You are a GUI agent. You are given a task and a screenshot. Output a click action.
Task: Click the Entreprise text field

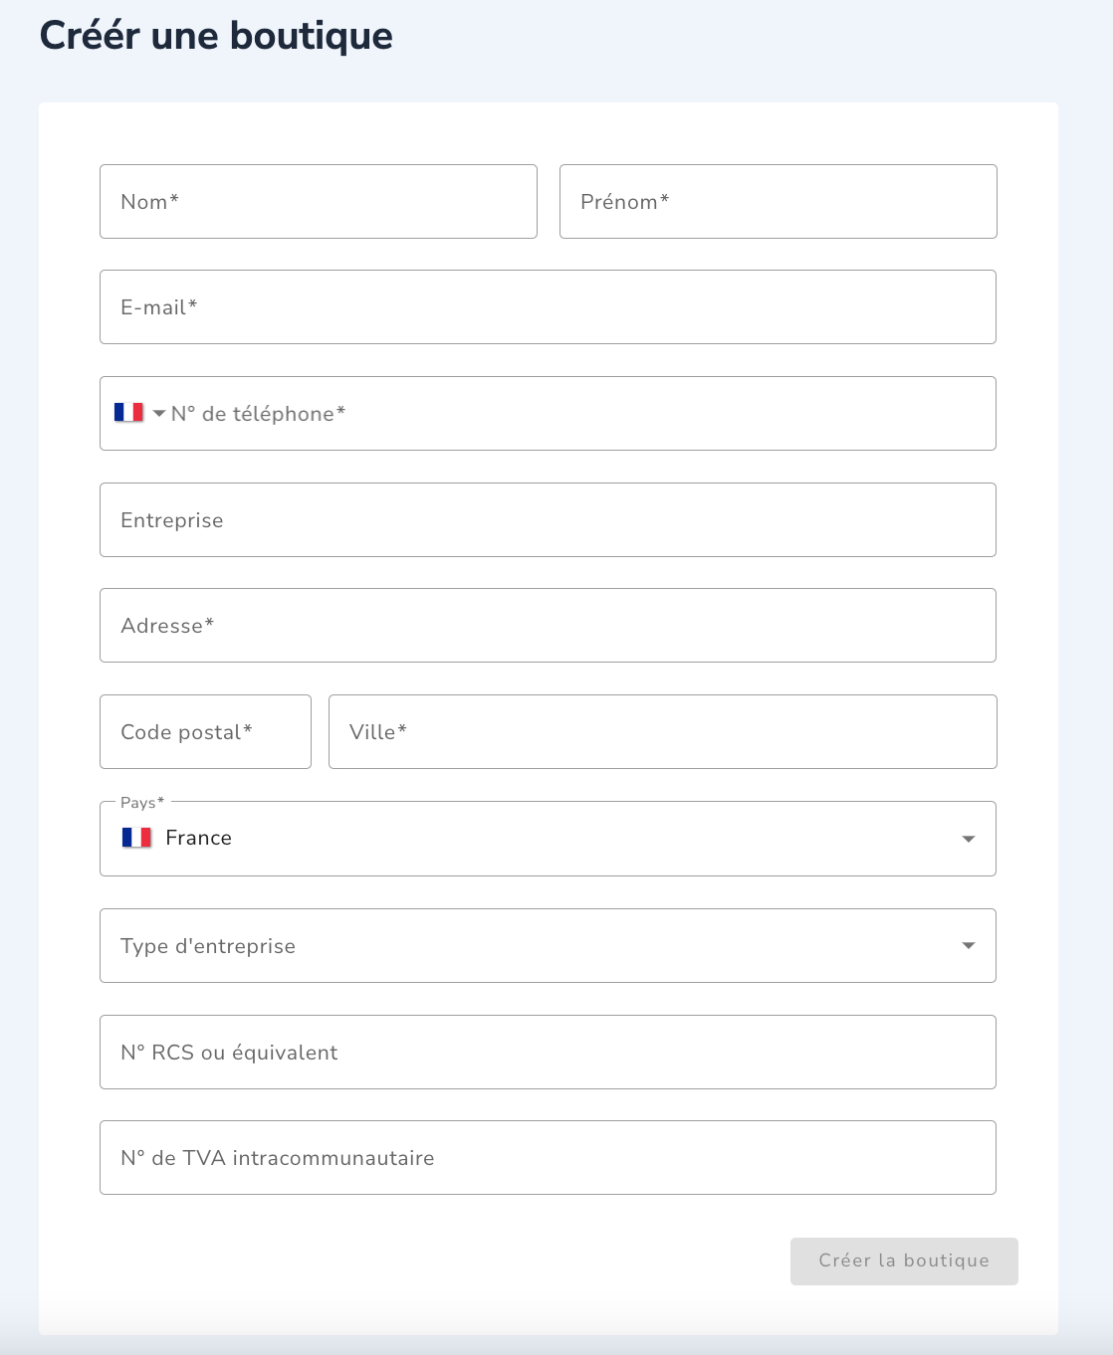coord(548,519)
